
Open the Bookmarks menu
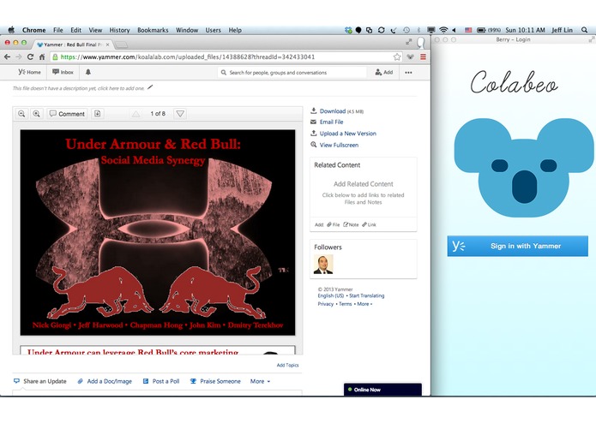(153, 30)
